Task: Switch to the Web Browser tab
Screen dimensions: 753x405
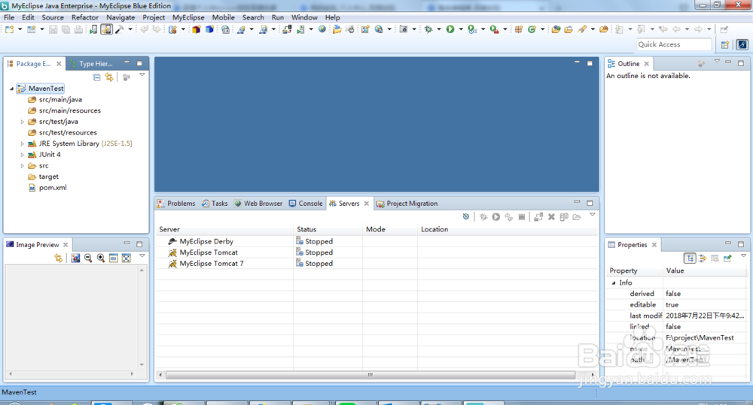Action: (258, 204)
